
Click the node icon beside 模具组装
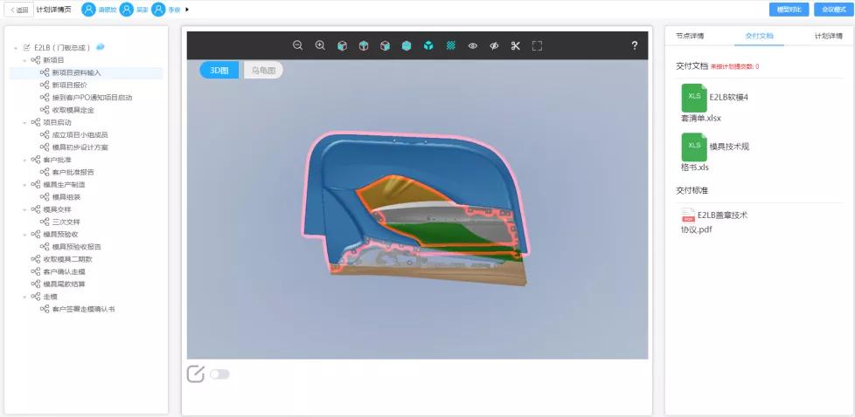click(x=45, y=197)
